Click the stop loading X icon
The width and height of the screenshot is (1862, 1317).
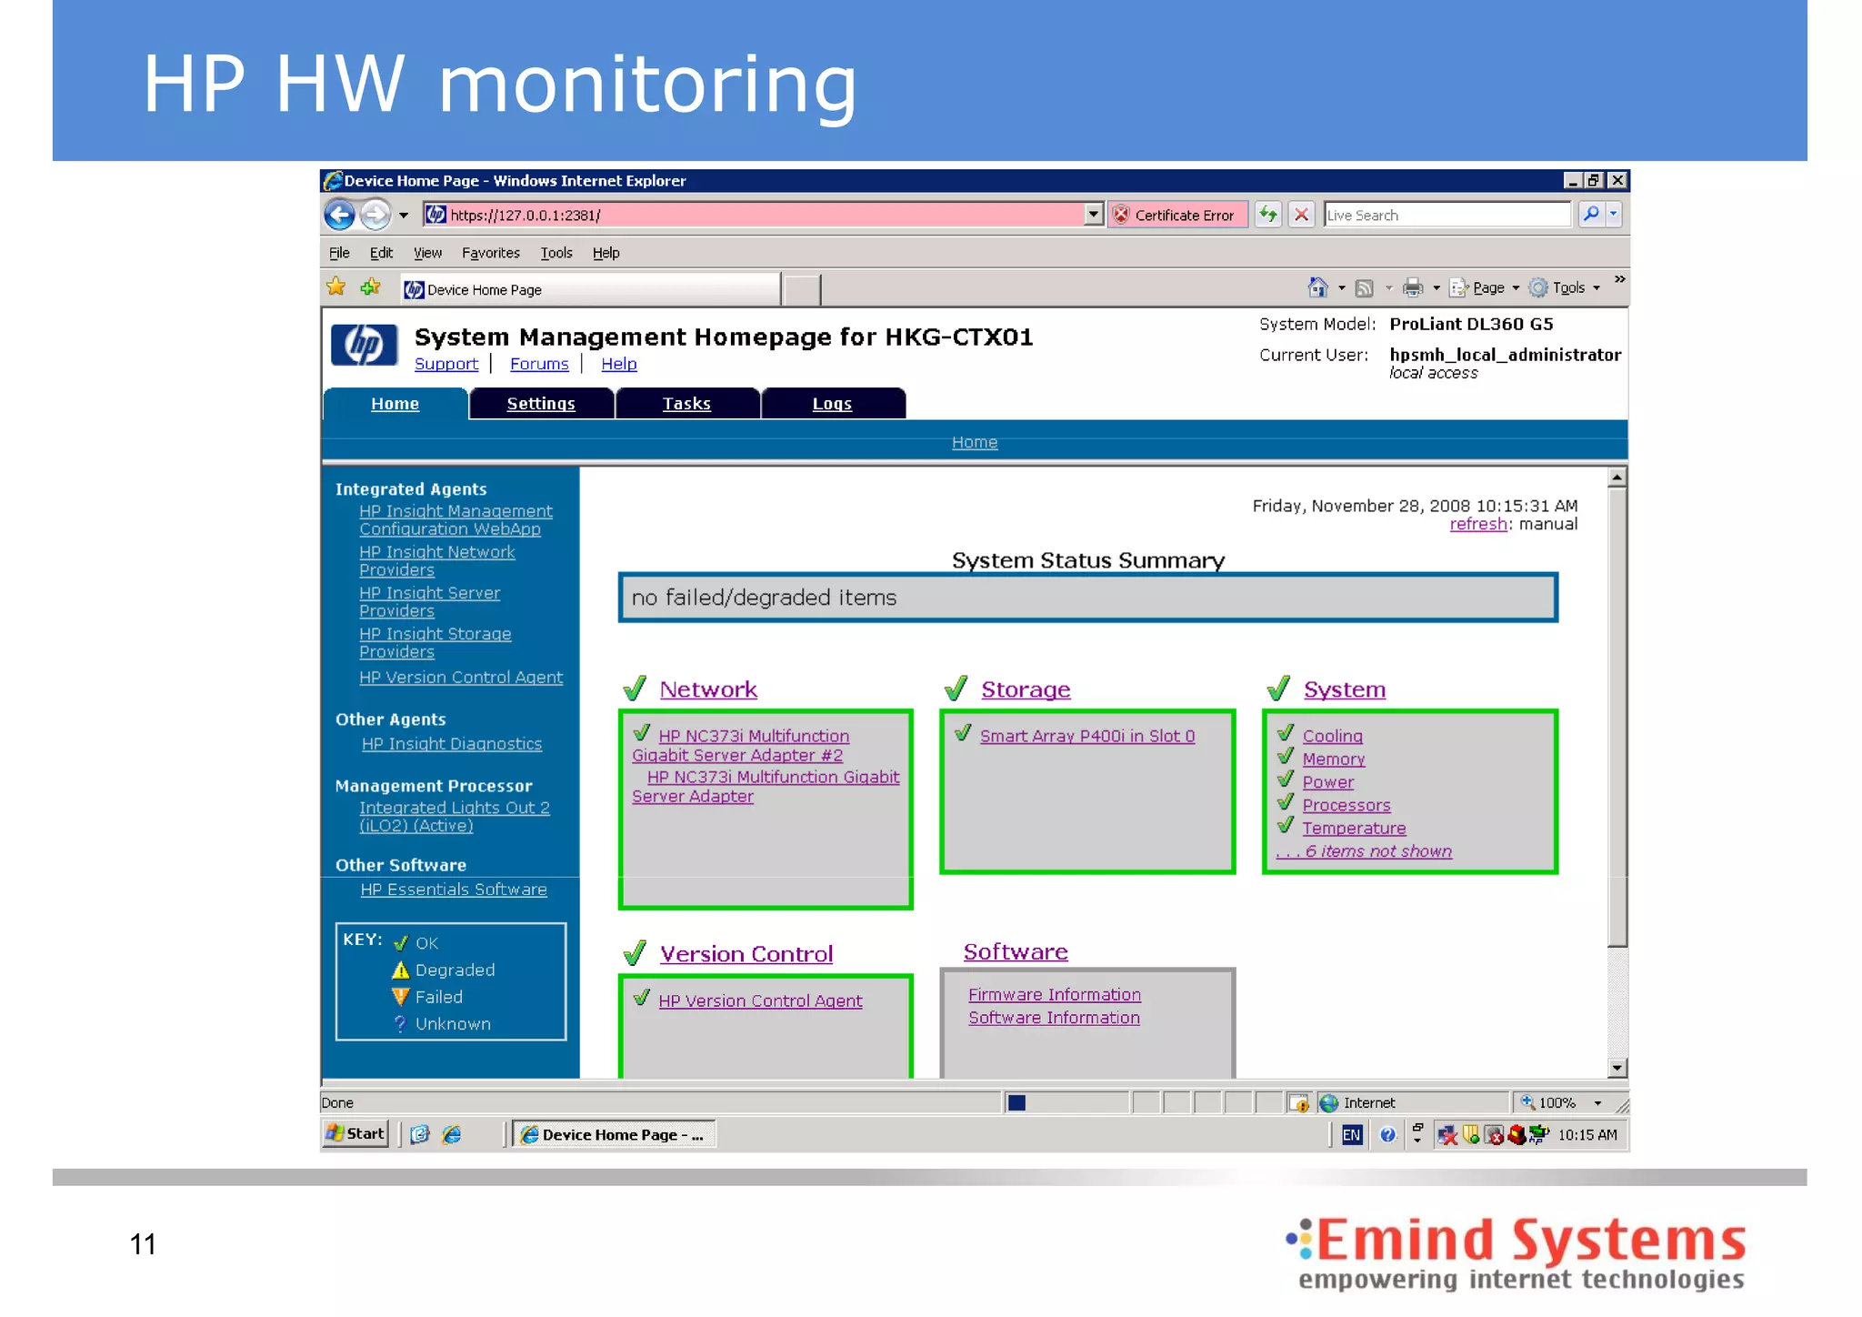pyautogui.click(x=1301, y=215)
